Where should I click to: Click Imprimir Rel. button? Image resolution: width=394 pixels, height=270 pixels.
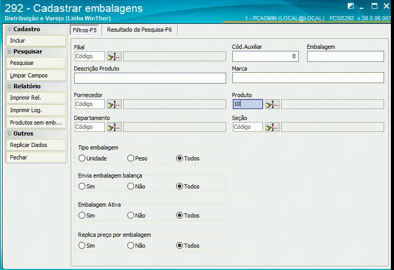click(x=36, y=98)
